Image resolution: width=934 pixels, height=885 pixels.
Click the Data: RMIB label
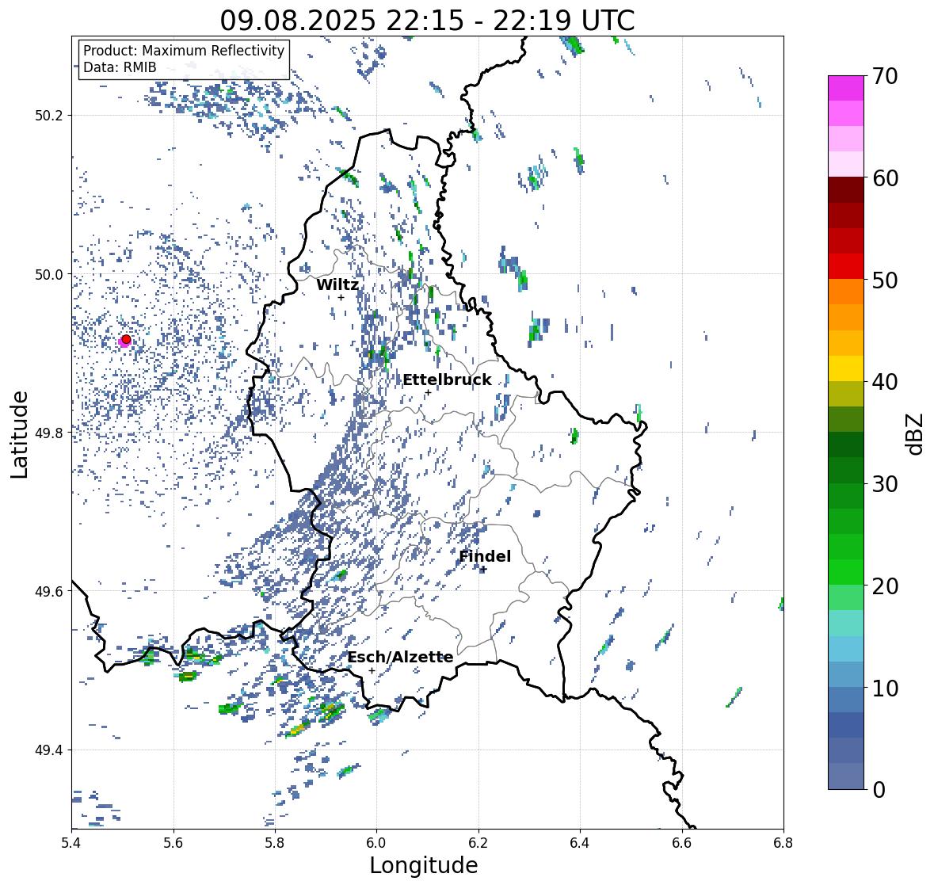(120, 67)
